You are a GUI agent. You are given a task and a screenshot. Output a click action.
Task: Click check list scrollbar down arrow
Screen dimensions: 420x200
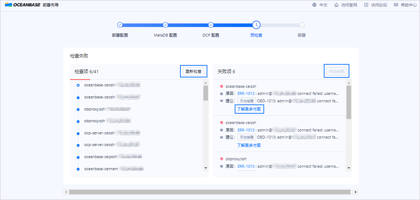click(x=206, y=168)
